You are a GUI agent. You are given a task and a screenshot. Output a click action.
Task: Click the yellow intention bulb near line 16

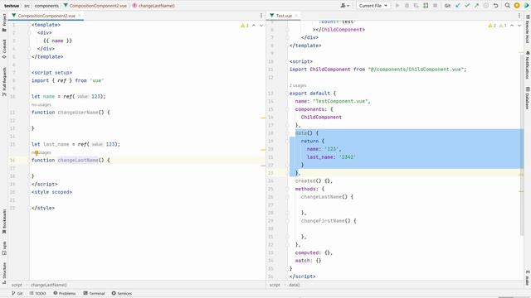point(37,152)
